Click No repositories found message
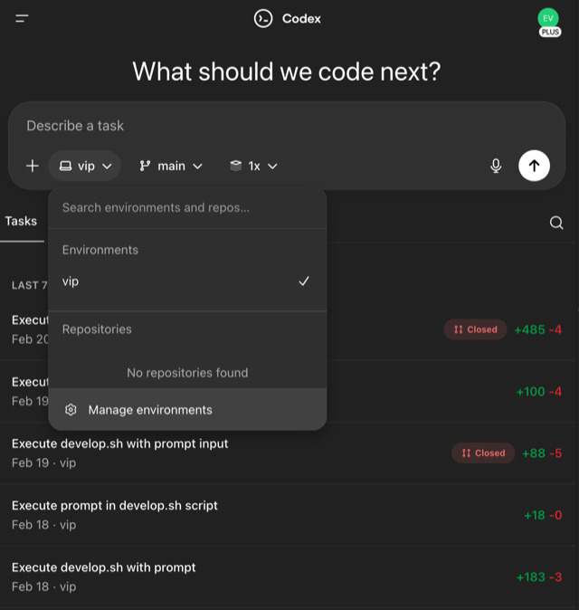The width and height of the screenshot is (579, 610). click(x=187, y=373)
